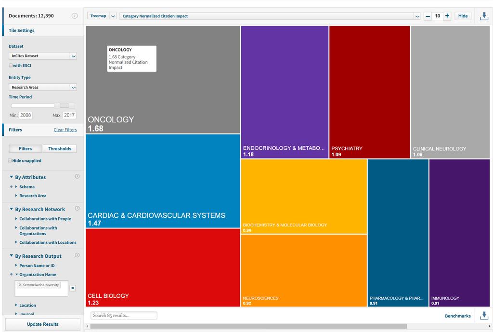The image size is (493, 332).
Task: Click the scrollbar right arrow
Action: 489,326
